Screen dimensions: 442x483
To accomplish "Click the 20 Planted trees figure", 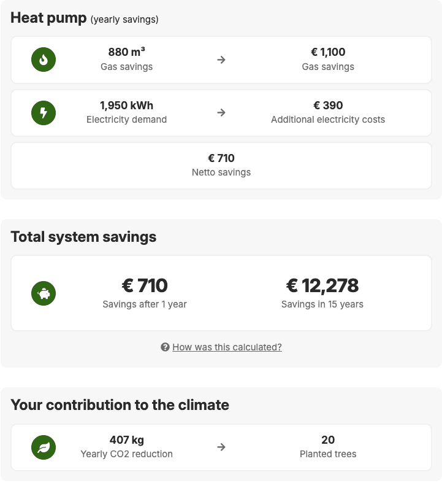I will [x=328, y=440].
